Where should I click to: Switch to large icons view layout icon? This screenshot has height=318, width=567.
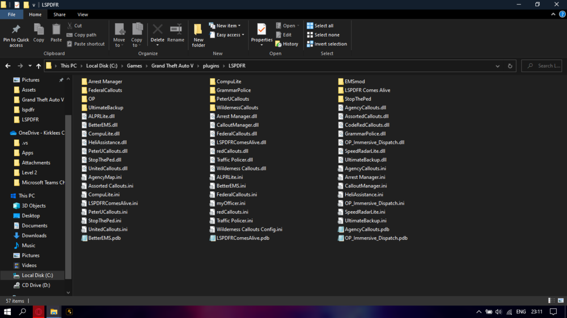[561, 300]
